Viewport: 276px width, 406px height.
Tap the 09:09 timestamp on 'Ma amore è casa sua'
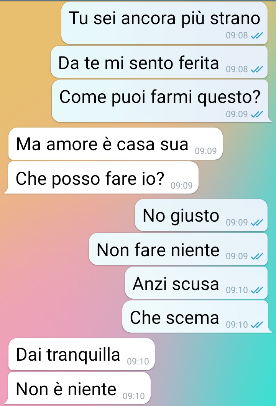click(x=206, y=151)
